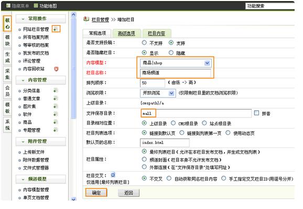Open the 系统 vertical tab
Viewport: 303px width, 209px height.
[7, 124]
